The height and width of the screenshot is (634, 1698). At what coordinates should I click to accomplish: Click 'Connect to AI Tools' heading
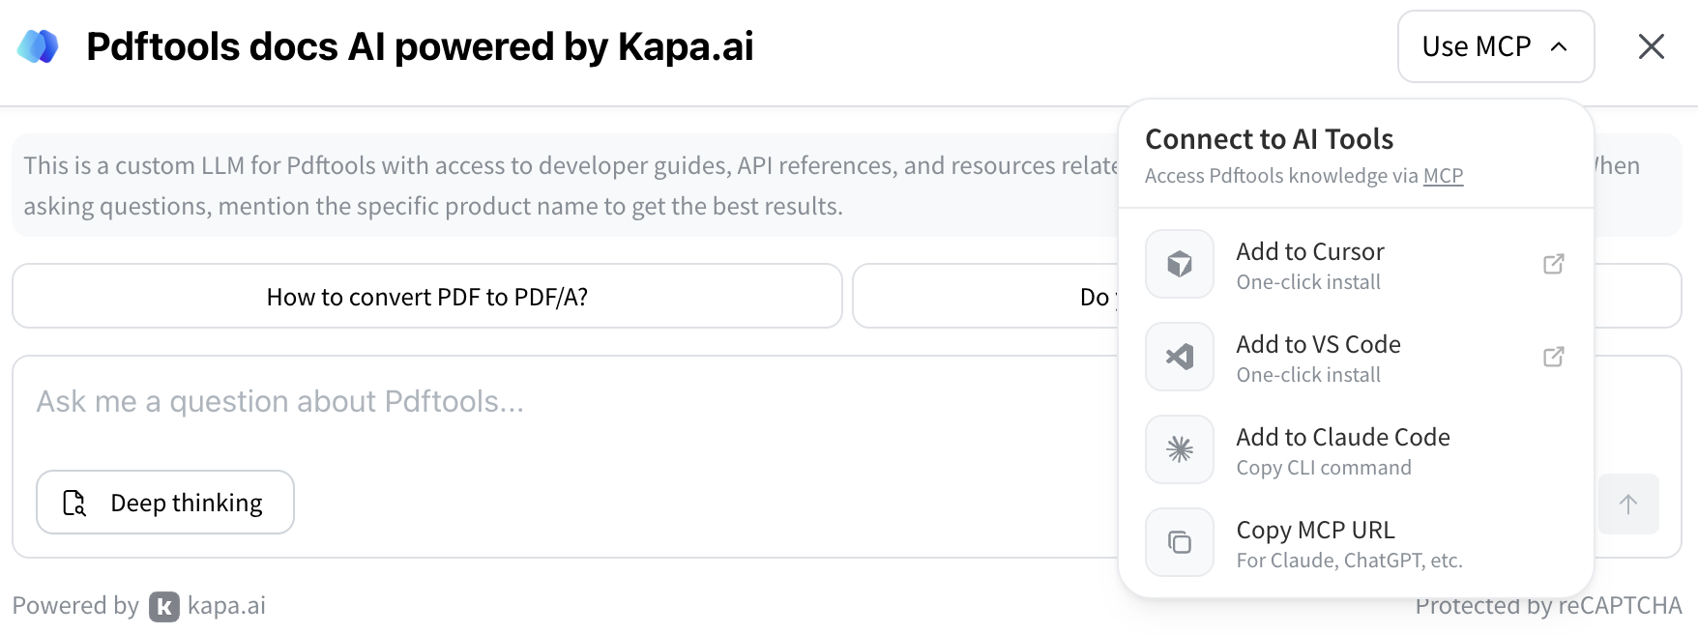(1269, 139)
